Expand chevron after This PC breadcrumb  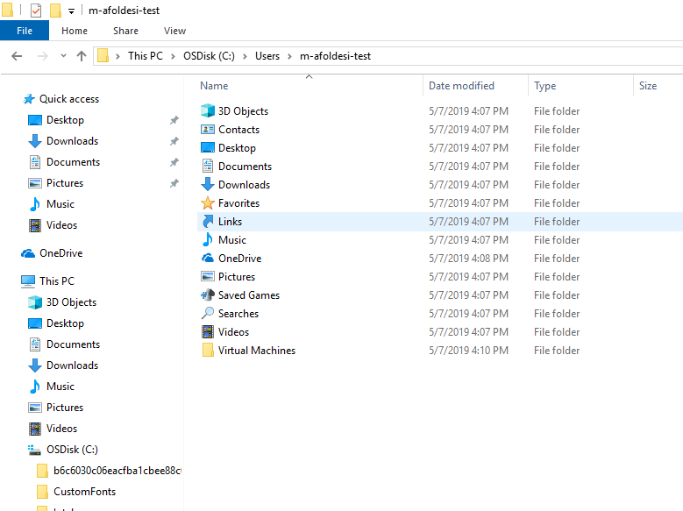point(173,56)
